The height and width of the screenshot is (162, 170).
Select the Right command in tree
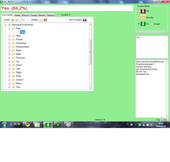pyautogui.click(x=19, y=72)
